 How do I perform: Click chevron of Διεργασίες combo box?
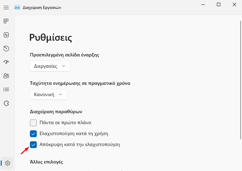tap(64, 66)
